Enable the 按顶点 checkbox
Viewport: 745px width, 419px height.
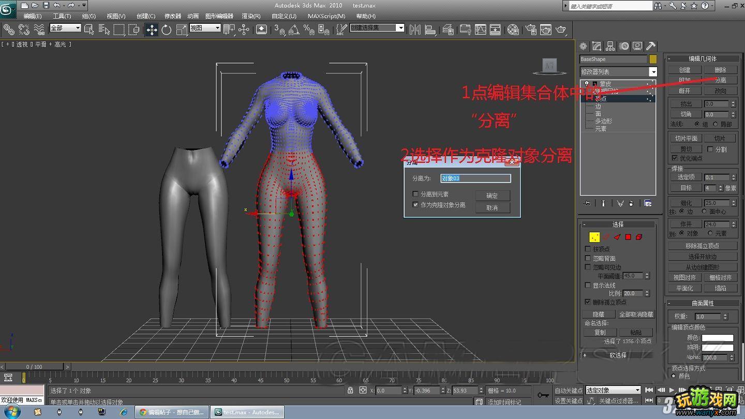pyautogui.click(x=588, y=249)
